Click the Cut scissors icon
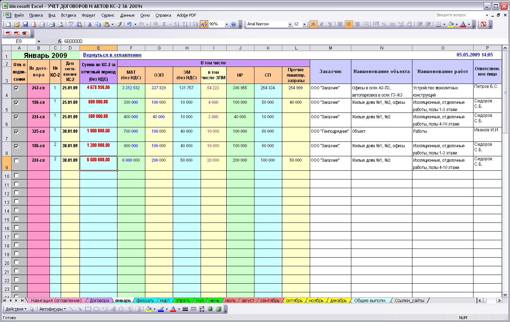The image size is (510, 322). pos(90,24)
